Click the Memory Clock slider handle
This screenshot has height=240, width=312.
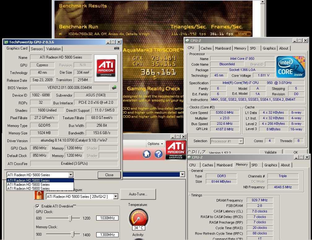tap(73, 234)
